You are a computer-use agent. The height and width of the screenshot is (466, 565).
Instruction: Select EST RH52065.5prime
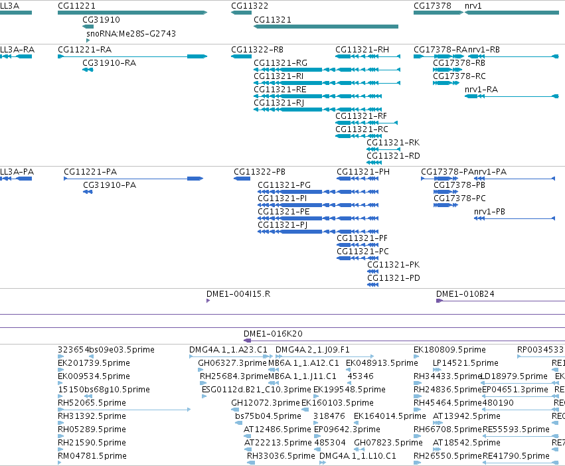(x=92, y=402)
